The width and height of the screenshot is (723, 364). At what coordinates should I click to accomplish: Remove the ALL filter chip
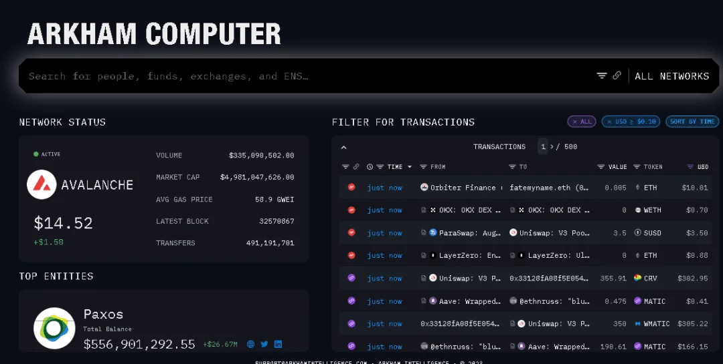click(582, 122)
